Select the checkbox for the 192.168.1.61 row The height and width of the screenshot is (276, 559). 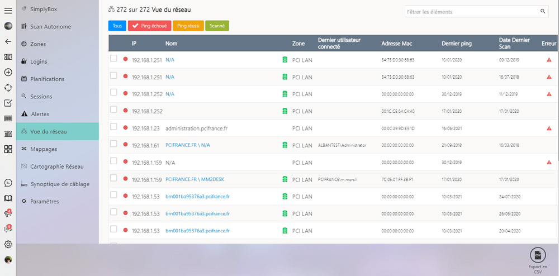[113, 144]
